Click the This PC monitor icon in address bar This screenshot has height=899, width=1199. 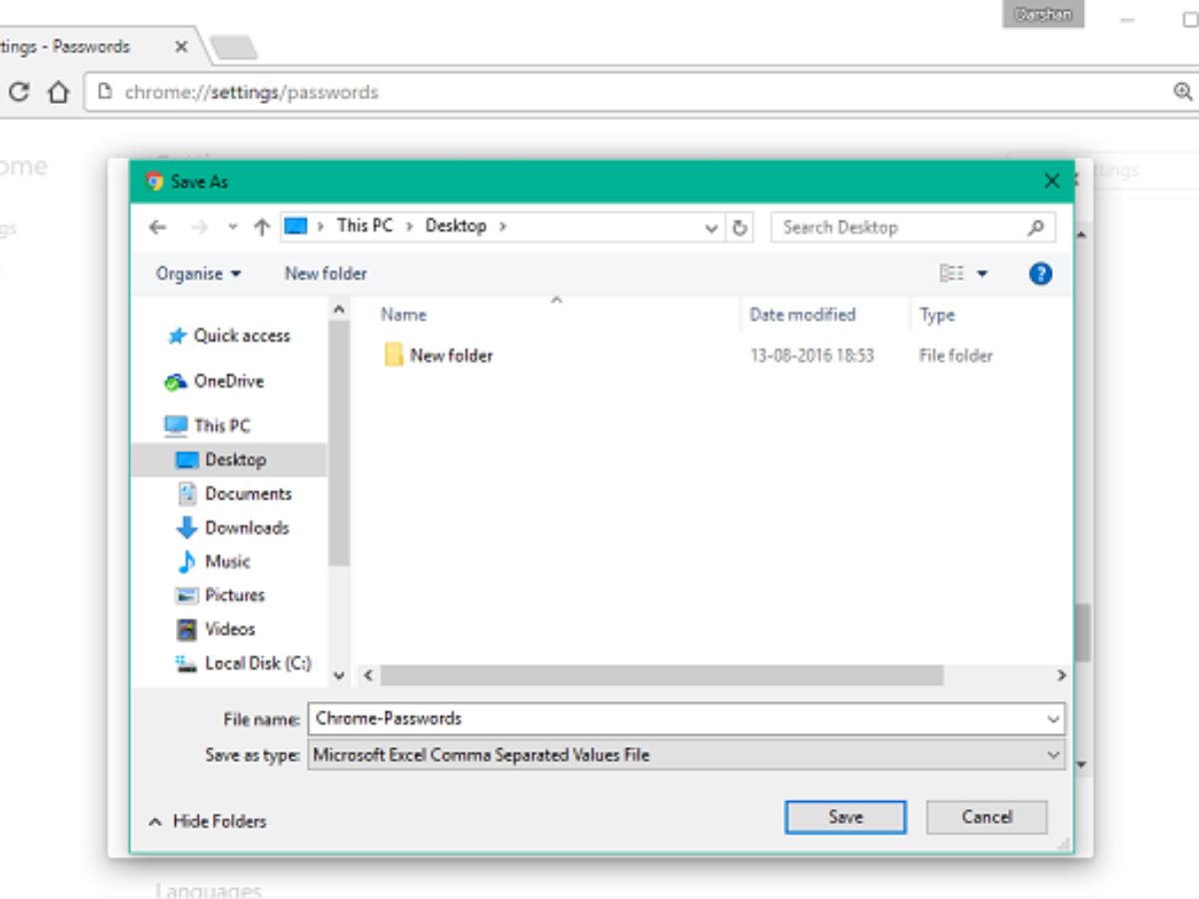coord(296,226)
